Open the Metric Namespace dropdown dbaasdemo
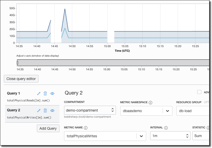Image resolution: width=212 pixels, height=148 pixels. [146, 111]
